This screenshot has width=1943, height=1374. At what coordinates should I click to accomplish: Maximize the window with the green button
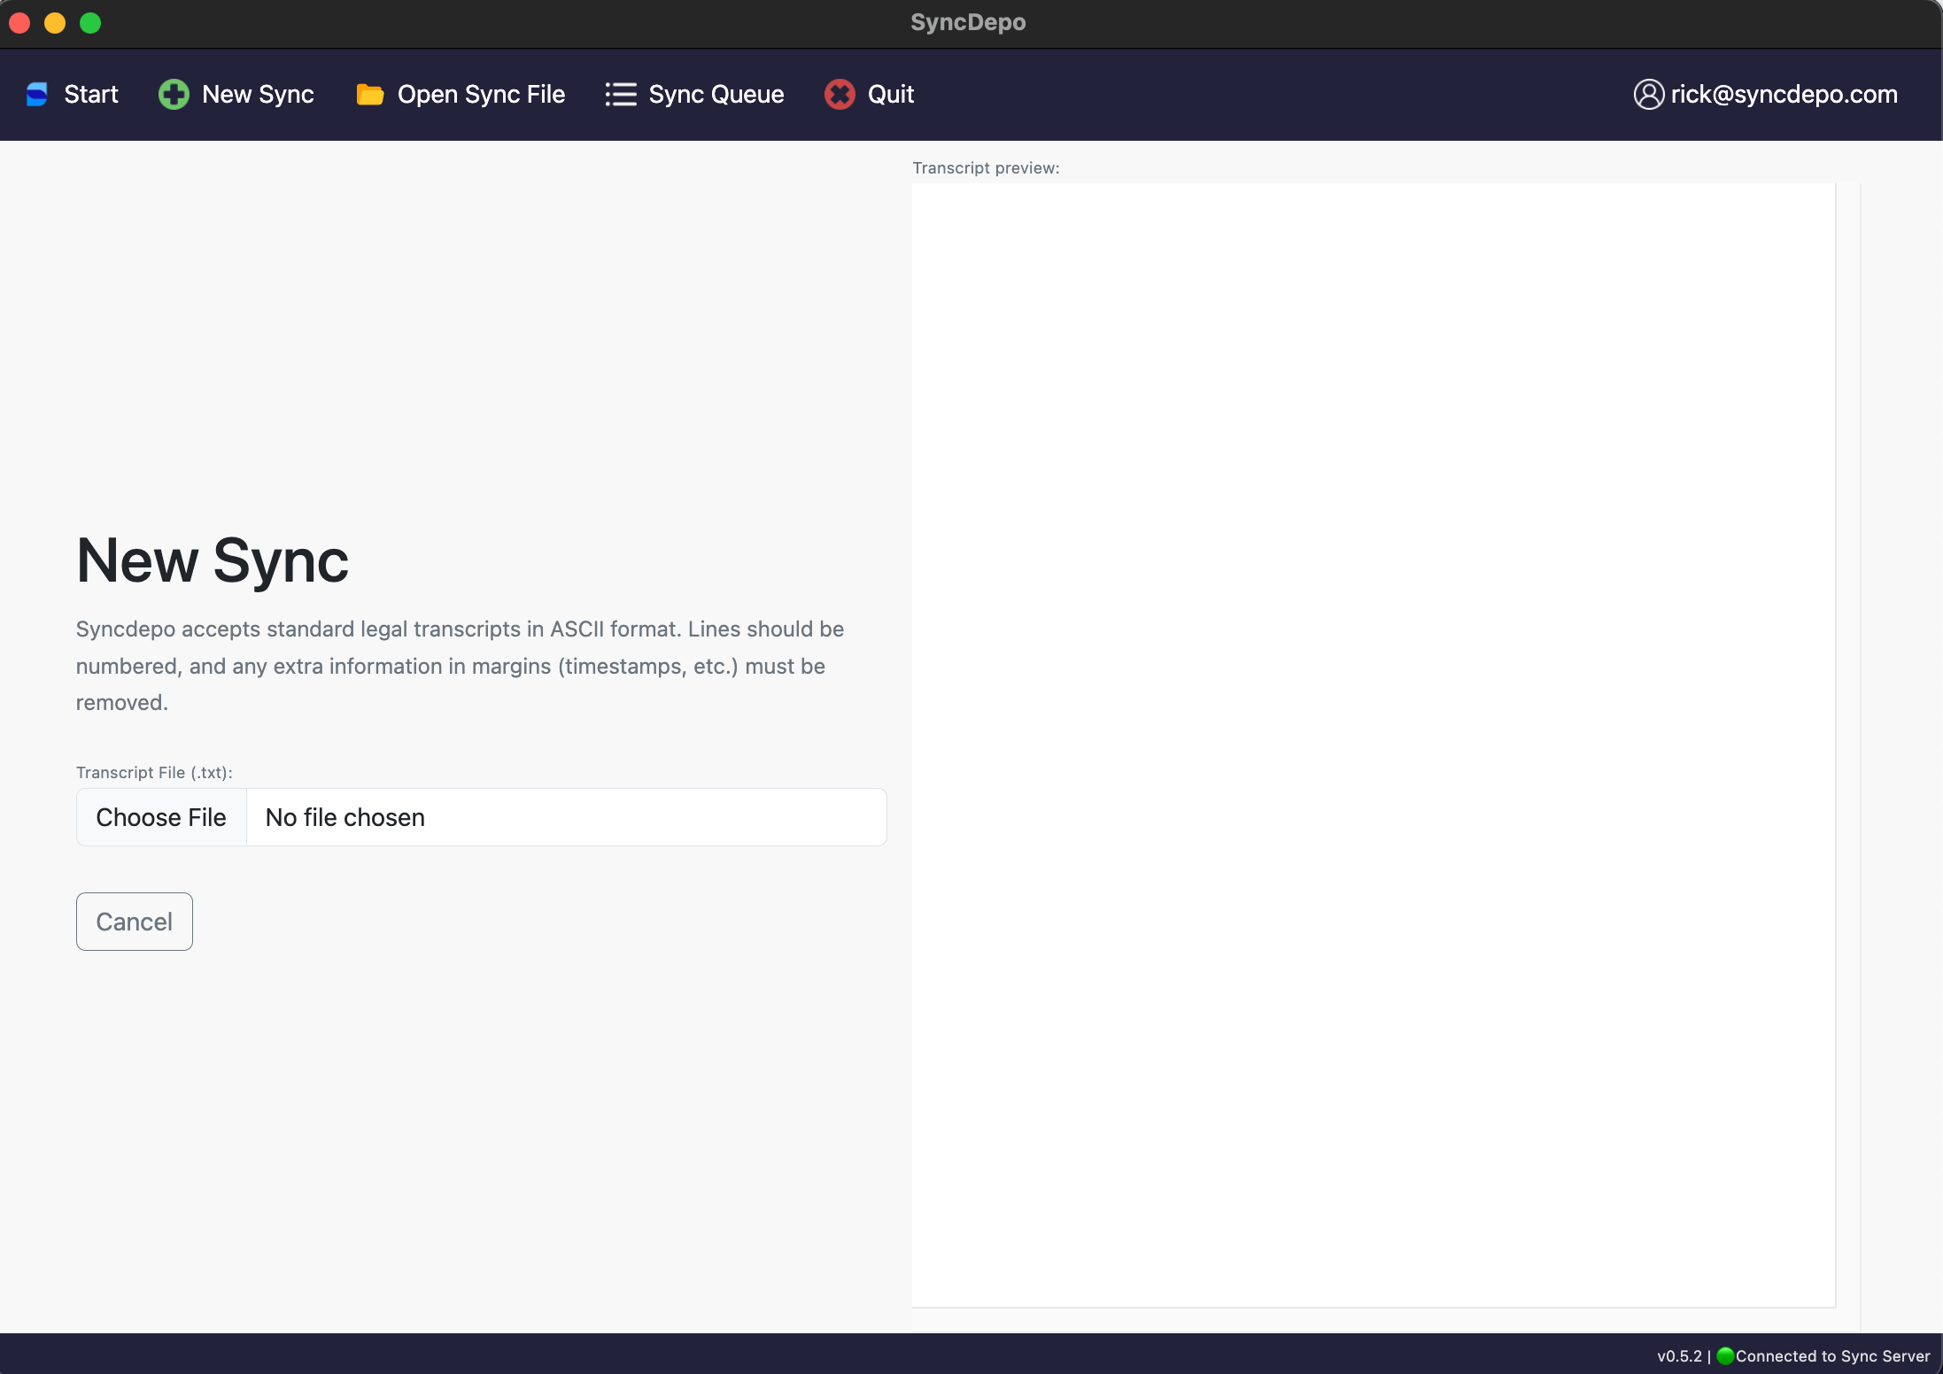tap(90, 23)
